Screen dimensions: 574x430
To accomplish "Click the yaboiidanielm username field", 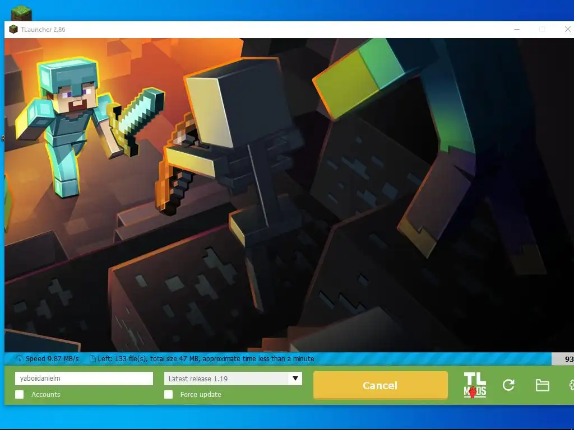I will click(x=84, y=378).
